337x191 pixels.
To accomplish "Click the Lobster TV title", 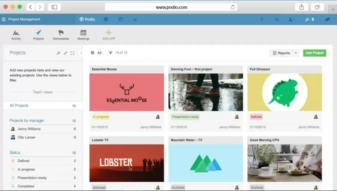I will 100,140.
